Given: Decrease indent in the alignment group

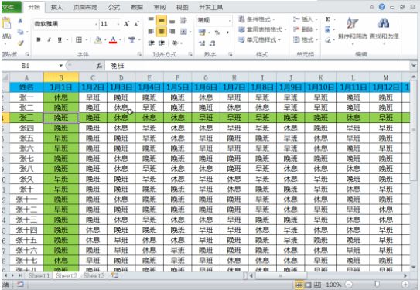Looking at the screenshot, I should click(x=151, y=43).
